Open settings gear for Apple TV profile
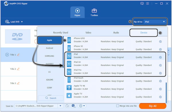Image resolution: width=172 pixels, height=112 pixels. tap(160, 97)
